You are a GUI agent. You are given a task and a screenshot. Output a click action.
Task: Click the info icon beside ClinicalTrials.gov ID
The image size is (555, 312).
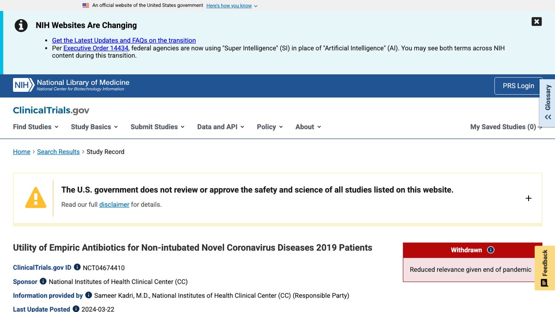point(77,267)
